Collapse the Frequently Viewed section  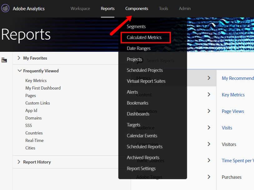click(x=19, y=71)
